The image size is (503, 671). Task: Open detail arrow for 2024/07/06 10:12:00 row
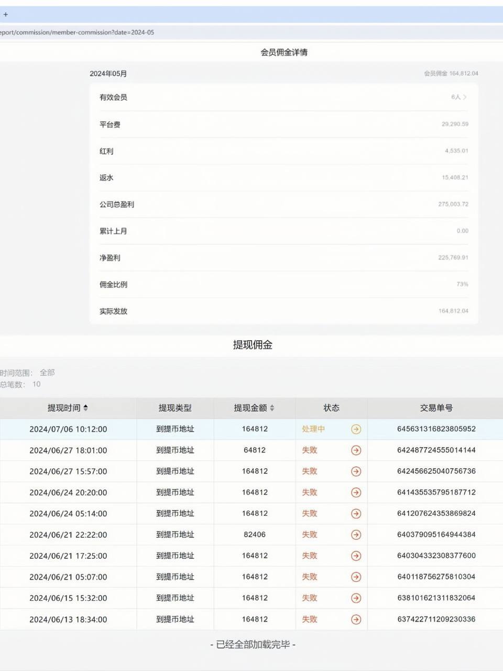(356, 429)
